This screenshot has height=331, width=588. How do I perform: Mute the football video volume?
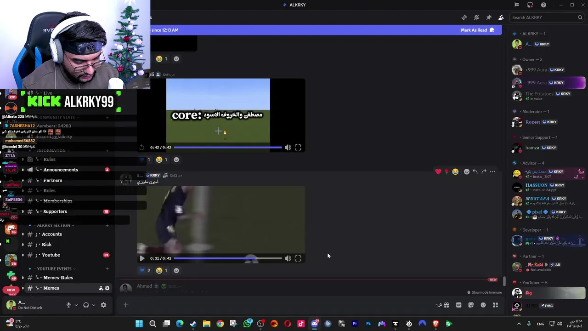pyautogui.click(x=288, y=258)
